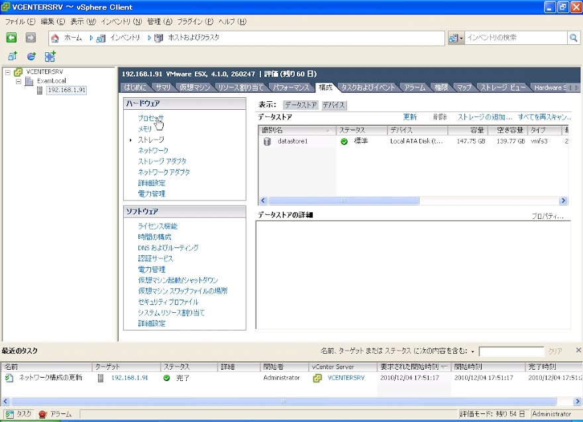Click the green completed status icon in tasks

166,378
